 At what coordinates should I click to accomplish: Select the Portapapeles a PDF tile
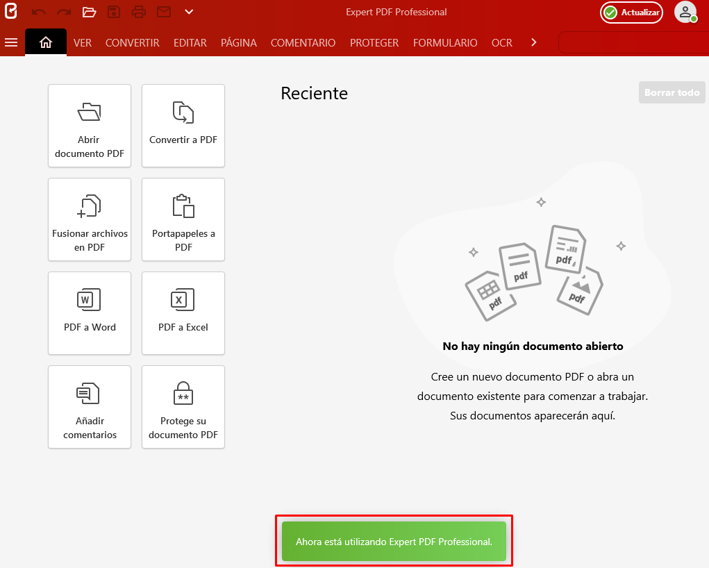click(183, 219)
